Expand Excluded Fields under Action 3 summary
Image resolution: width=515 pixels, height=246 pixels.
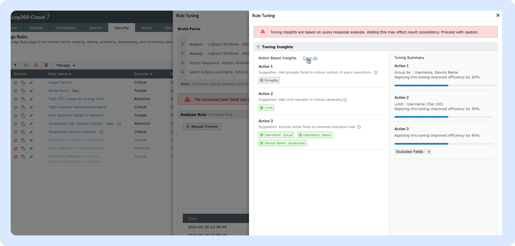pos(413,152)
